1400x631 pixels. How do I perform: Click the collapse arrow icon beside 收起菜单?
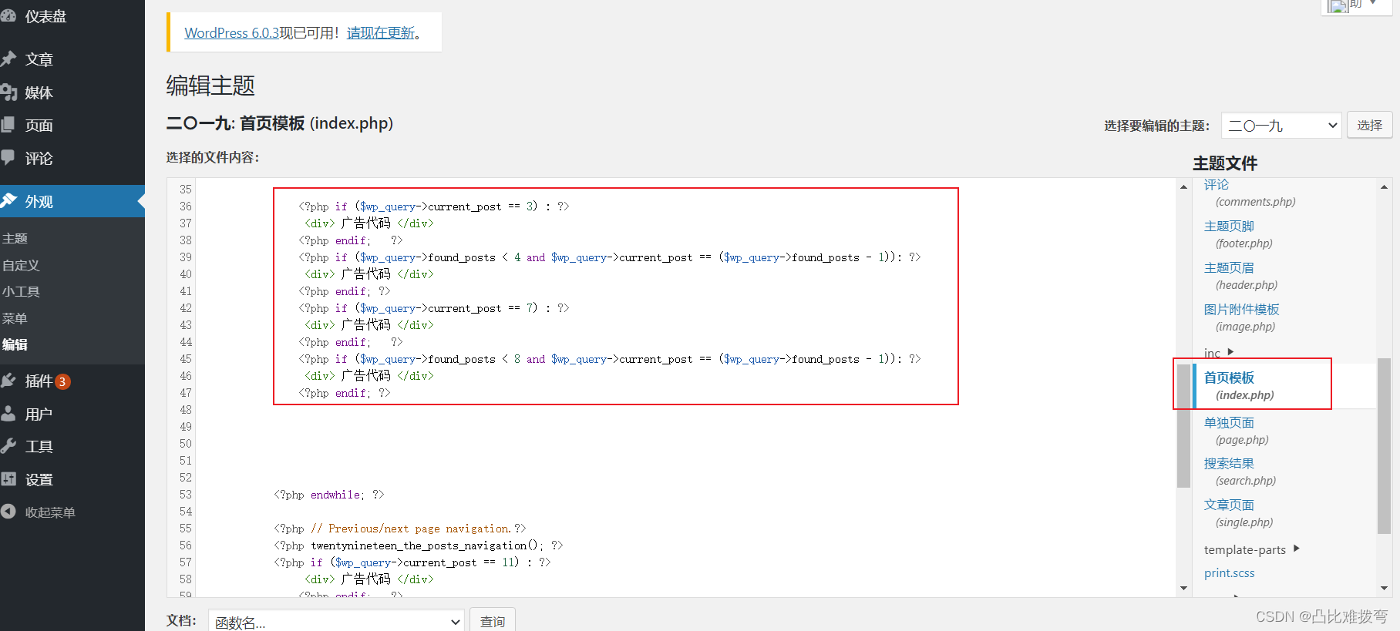(8, 512)
